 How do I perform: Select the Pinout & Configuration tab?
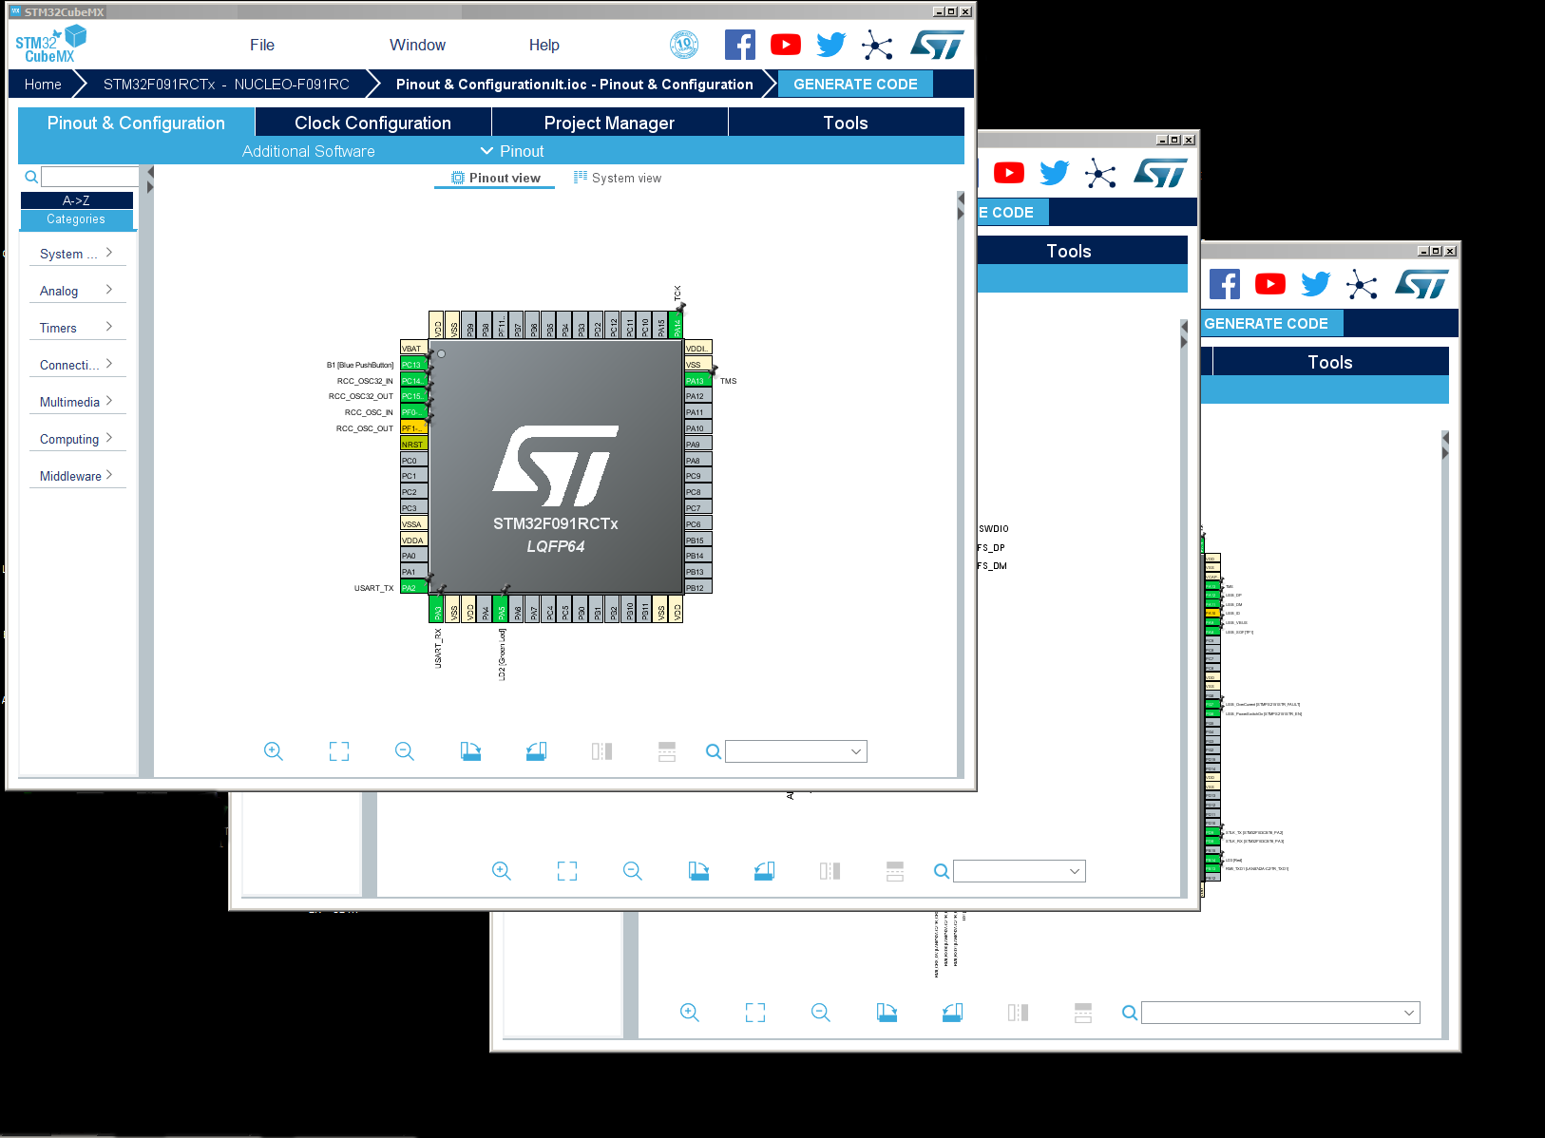136,123
